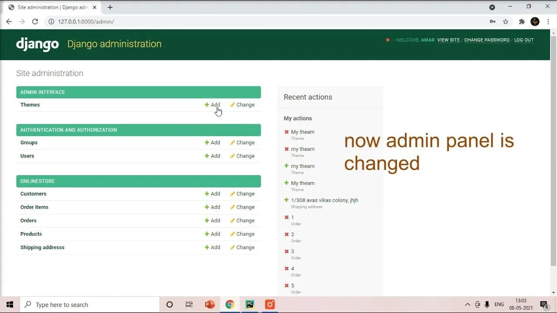Switch to Chrome on the taskbar
557x313 pixels.
tap(230, 304)
